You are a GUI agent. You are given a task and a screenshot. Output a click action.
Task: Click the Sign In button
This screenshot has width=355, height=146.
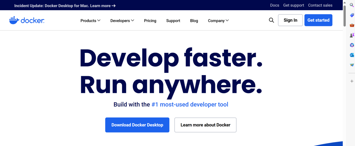[x=290, y=20]
